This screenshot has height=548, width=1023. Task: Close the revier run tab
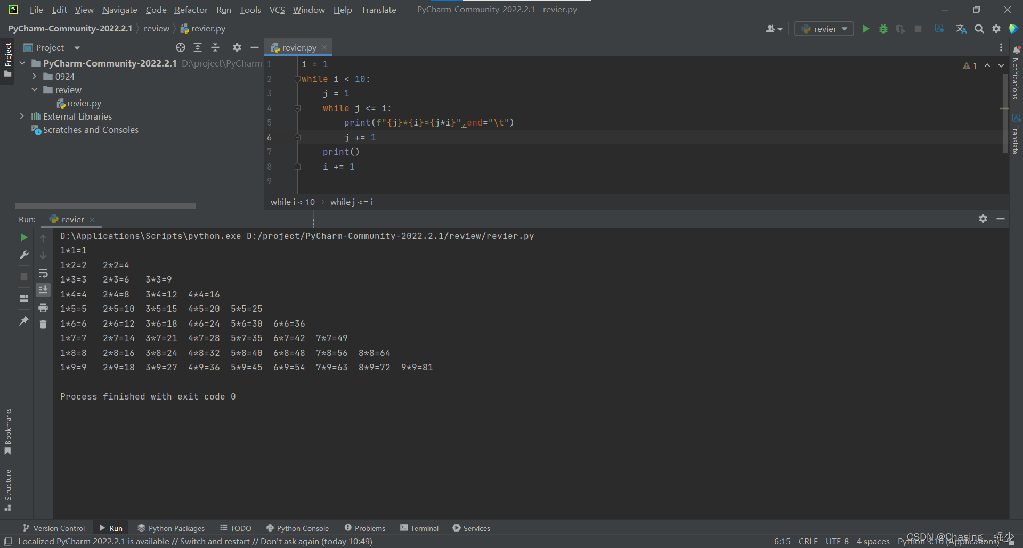[92, 219]
